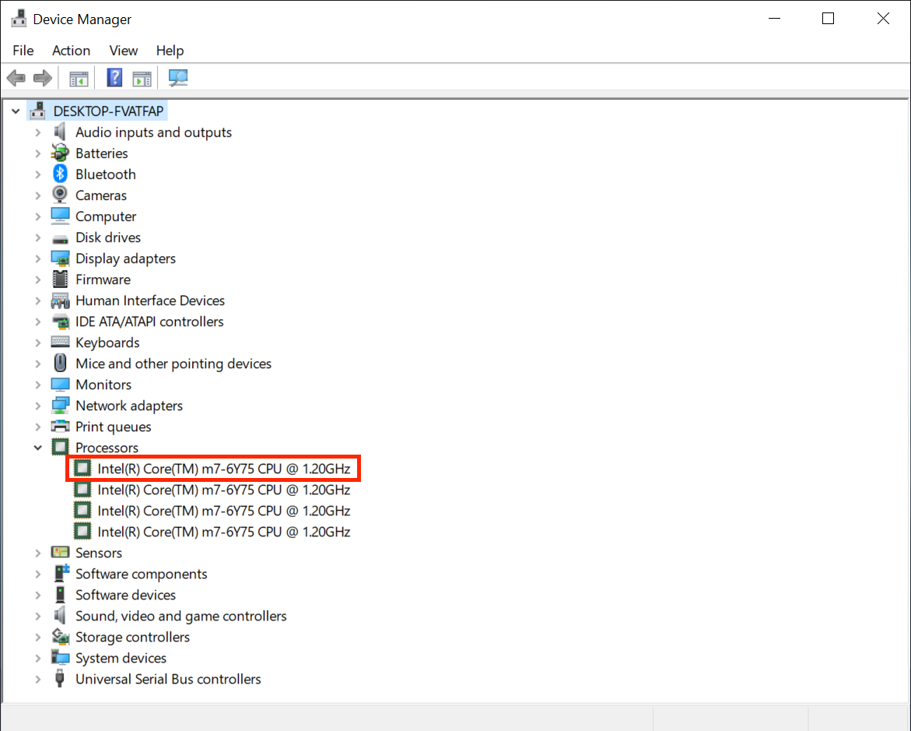Image resolution: width=911 pixels, height=731 pixels.
Task: Click the Cameras webcam icon
Action: click(x=61, y=195)
